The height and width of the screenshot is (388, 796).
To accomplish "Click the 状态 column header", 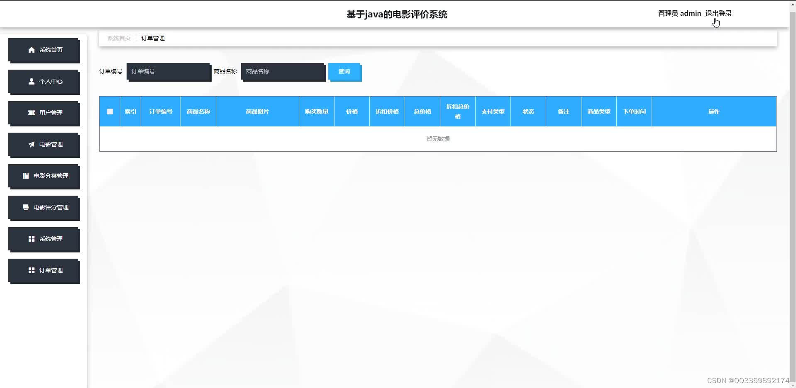I will [528, 112].
